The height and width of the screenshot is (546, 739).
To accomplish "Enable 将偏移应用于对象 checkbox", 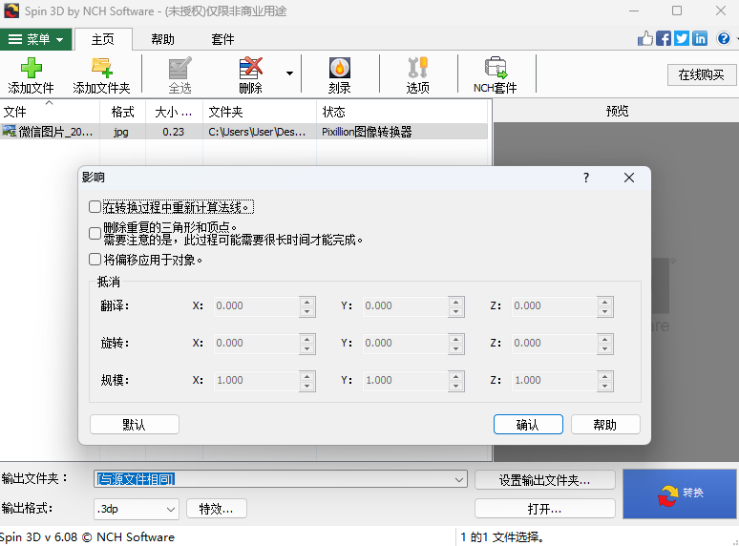I will 95,260.
